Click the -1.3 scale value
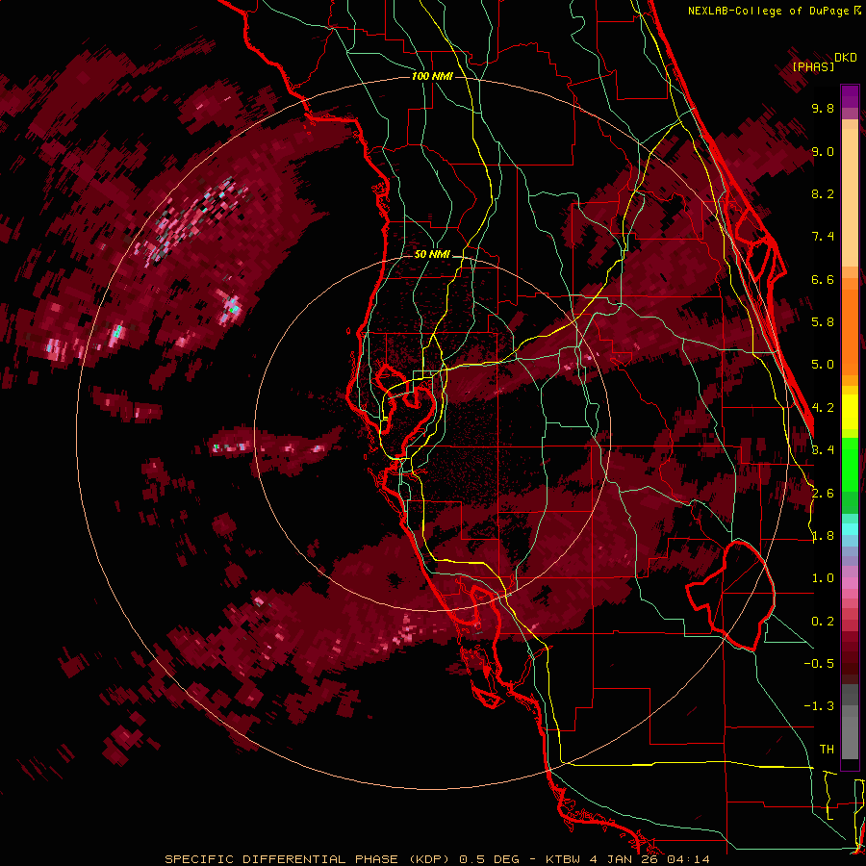The height and width of the screenshot is (866, 866). click(x=819, y=706)
